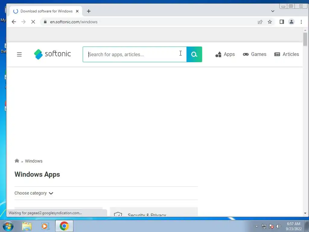
Task: Go back to previous page
Action: [x=14, y=22]
